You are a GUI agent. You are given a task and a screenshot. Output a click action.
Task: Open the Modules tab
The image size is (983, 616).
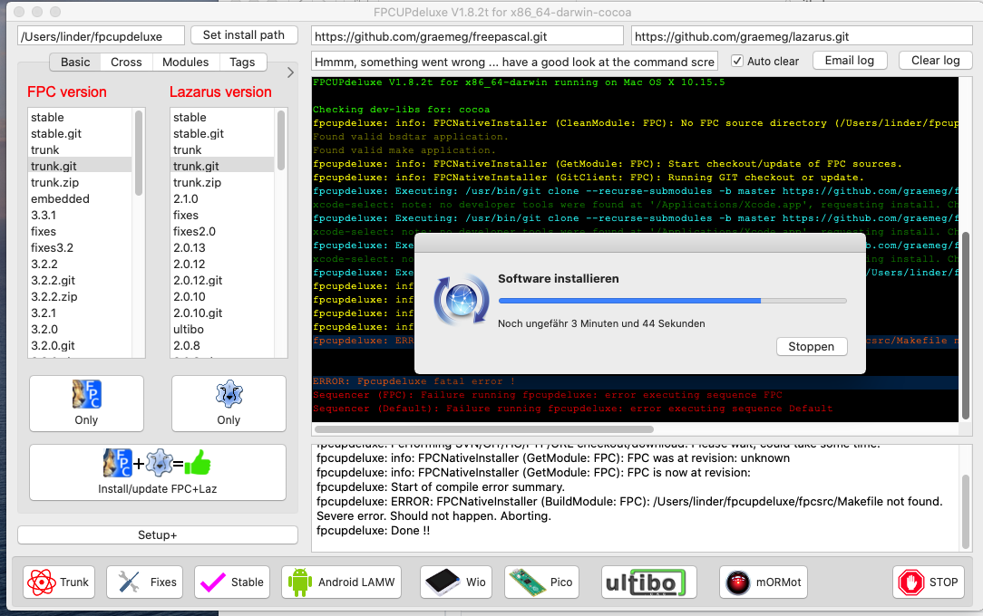[186, 63]
